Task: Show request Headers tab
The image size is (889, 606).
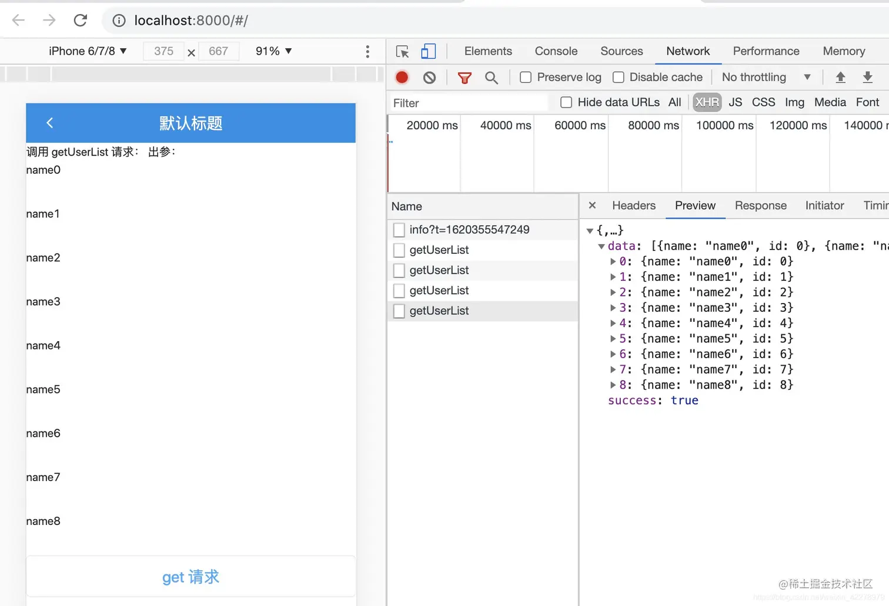Action: click(x=634, y=206)
